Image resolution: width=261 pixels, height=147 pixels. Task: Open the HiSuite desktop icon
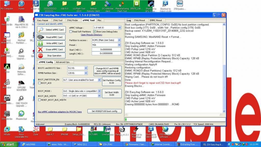tap(7, 131)
